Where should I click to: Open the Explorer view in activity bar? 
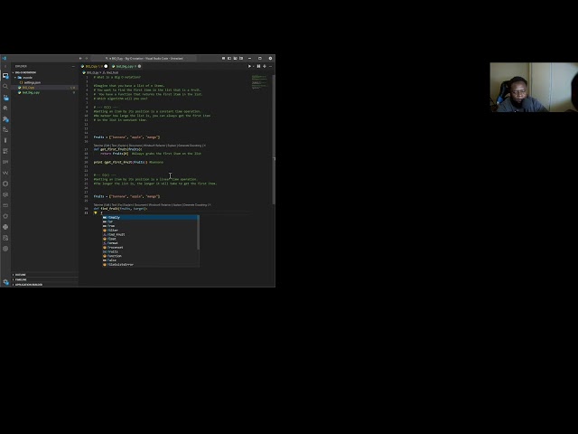tap(5, 76)
